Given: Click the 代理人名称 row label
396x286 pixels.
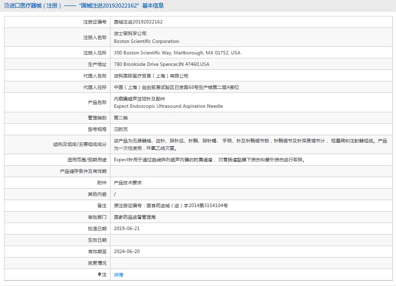Looking at the screenshot, I should tap(95, 76).
